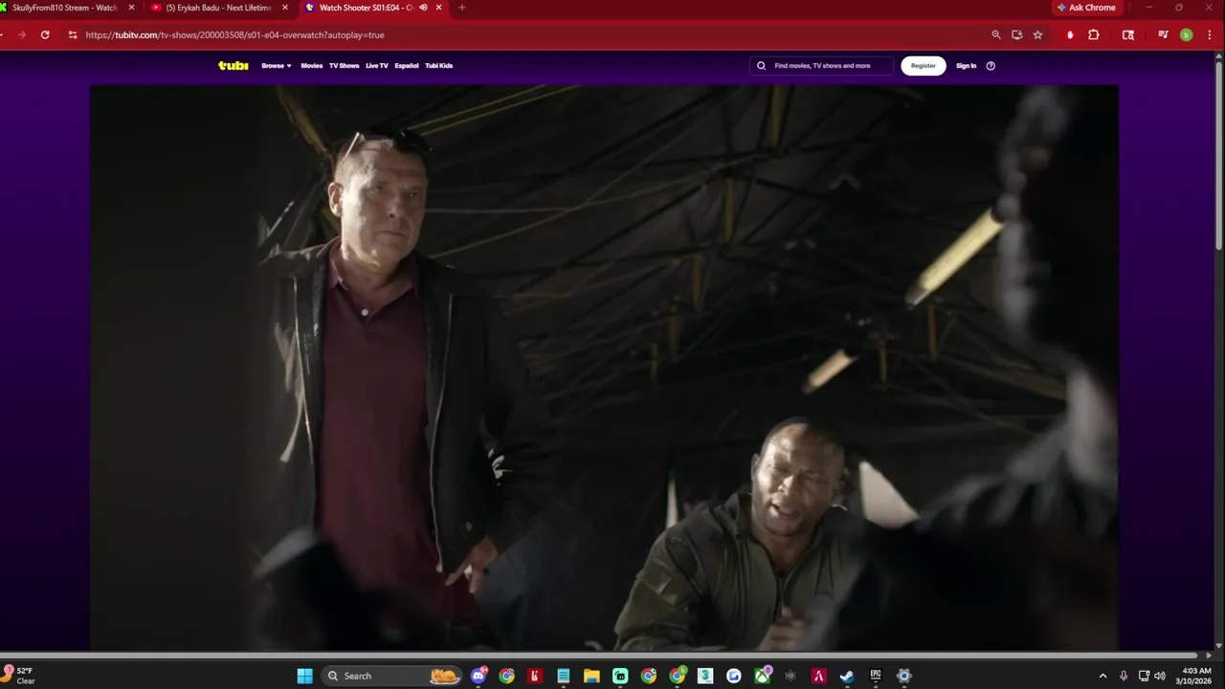This screenshot has width=1225, height=689.
Task: Open the network tray icon
Action: coord(1144,676)
